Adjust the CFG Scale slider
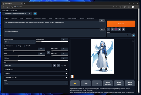This screenshot has height=95, width=141. [36, 60]
